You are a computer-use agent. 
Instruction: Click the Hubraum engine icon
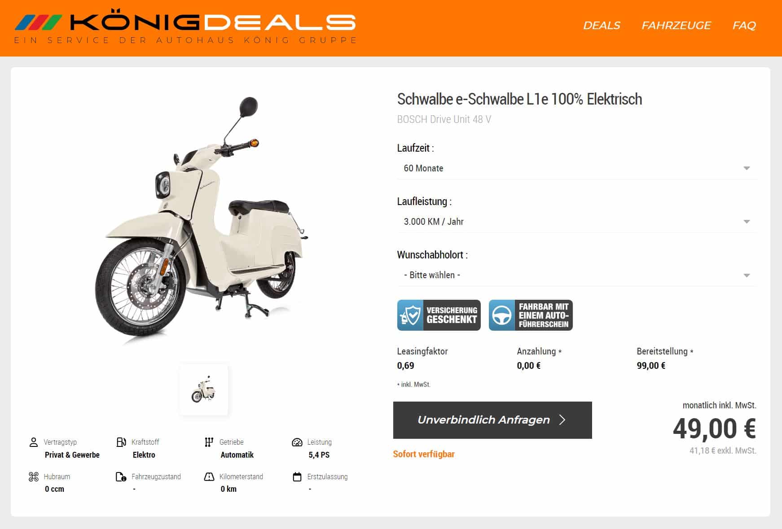click(33, 477)
